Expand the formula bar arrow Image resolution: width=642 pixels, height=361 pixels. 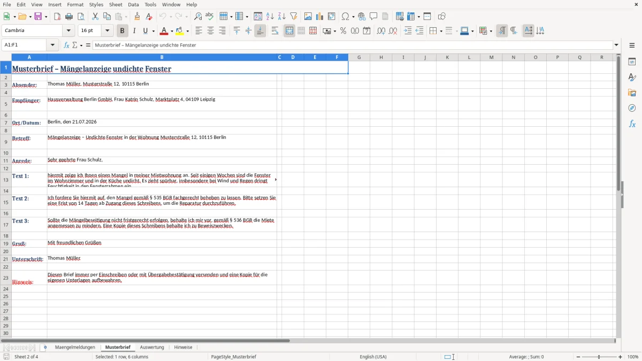point(616,45)
